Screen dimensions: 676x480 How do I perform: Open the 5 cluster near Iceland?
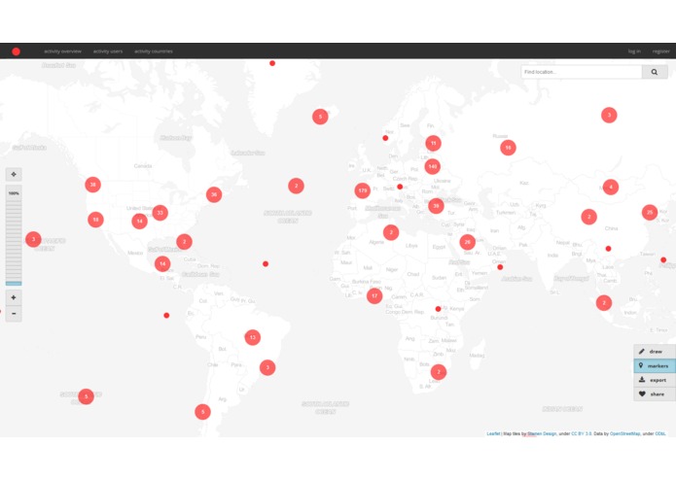[320, 117]
